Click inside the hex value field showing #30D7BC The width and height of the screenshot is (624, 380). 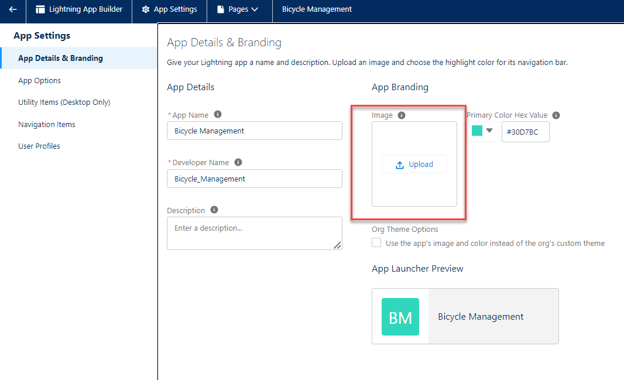(x=525, y=132)
